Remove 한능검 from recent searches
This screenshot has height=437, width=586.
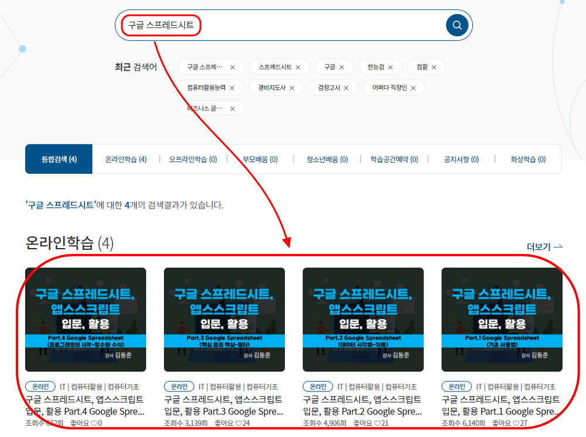point(390,67)
